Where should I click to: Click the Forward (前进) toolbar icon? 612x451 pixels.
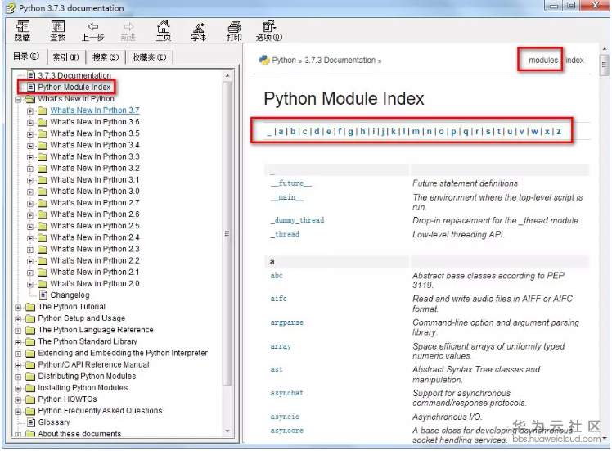point(128,31)
